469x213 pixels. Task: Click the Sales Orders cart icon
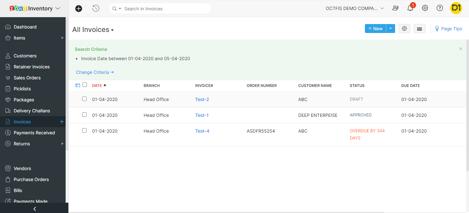click(x=8, y=78)
